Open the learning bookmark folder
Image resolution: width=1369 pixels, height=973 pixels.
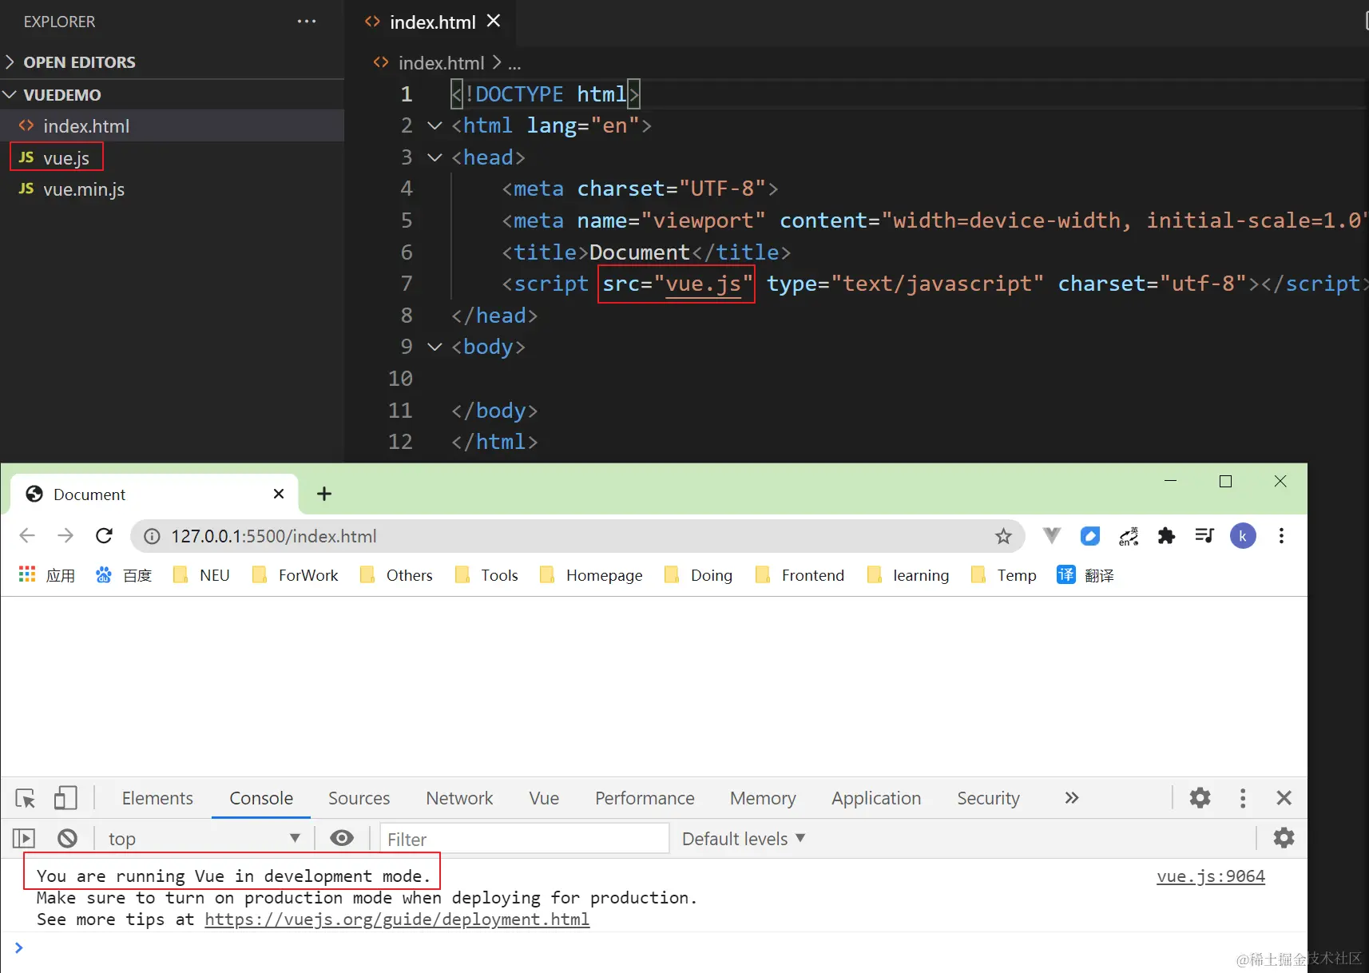pyautogui.click(x=908, y=575)
